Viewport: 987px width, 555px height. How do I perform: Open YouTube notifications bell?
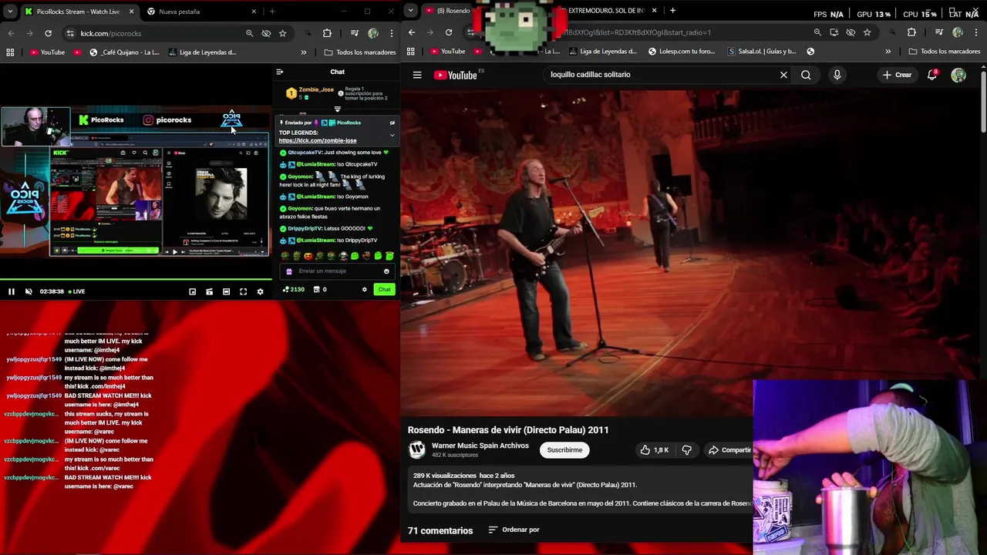tap(931, 75)
